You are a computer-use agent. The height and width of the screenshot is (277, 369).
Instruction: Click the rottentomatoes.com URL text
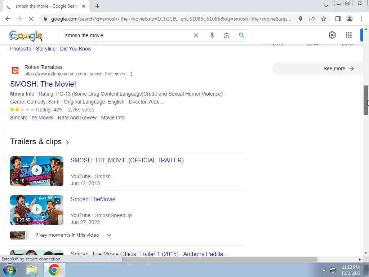pos(75,74)
